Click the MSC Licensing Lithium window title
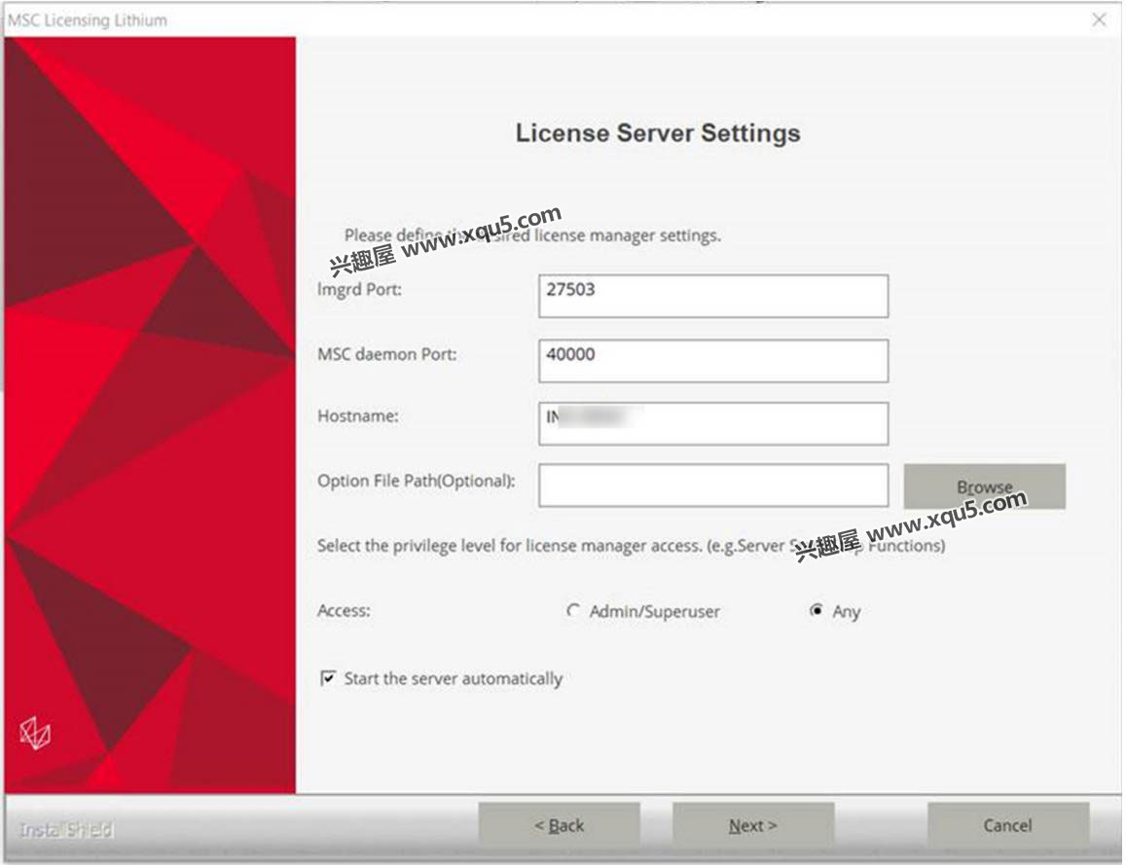The height and width of the screenshot is (865, 1126). [89, 20]
